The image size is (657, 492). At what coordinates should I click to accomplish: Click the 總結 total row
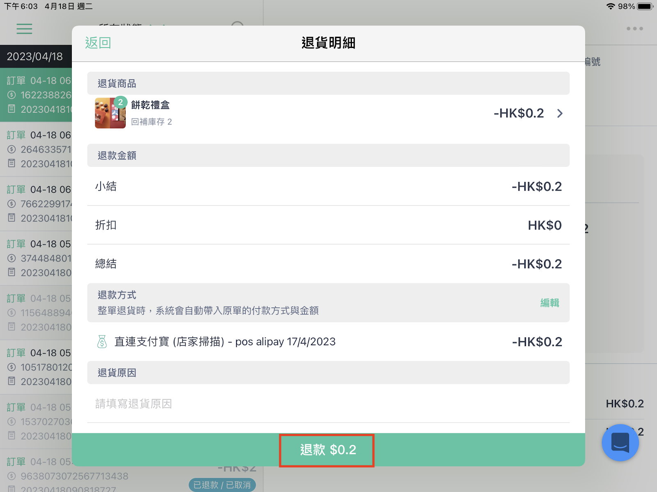pos(328,264)
